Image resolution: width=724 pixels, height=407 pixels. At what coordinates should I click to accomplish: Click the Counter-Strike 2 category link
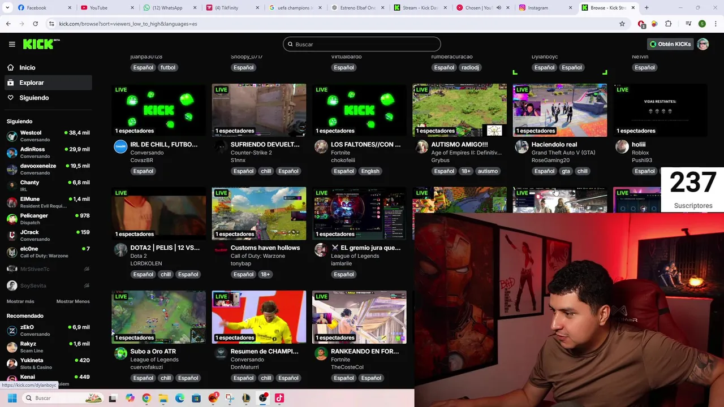tap(251, 153)
